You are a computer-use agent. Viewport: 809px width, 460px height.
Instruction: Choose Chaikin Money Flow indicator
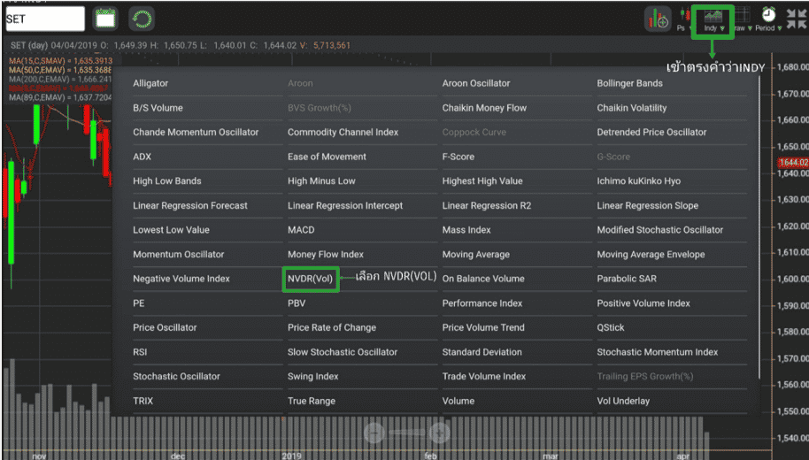484,108
